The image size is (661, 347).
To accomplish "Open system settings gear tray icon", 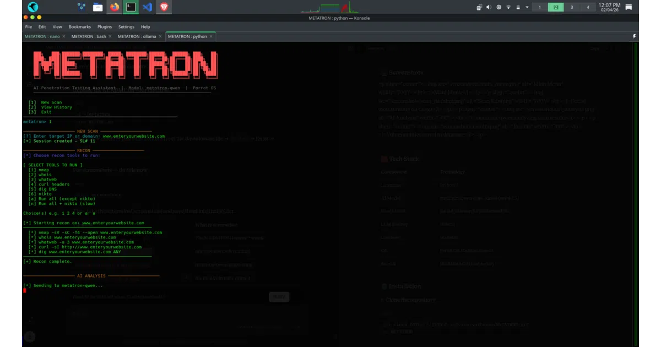I will point(499,7).
